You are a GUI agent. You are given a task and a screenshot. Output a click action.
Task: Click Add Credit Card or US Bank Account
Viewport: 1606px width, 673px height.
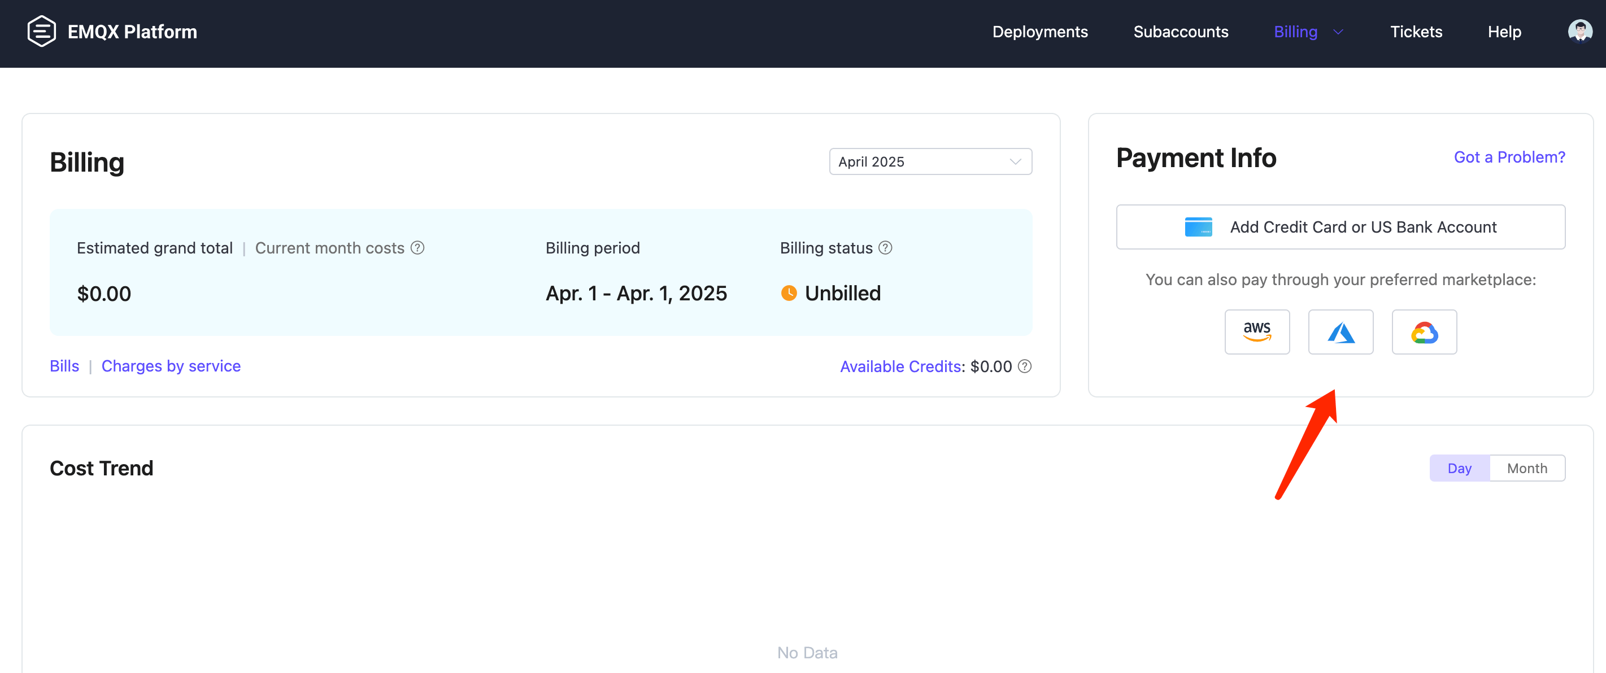click(x=1340, y=227)
